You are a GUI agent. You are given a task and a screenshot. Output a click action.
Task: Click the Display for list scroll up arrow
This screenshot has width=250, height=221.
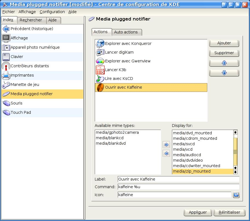[x=235, y=132]
